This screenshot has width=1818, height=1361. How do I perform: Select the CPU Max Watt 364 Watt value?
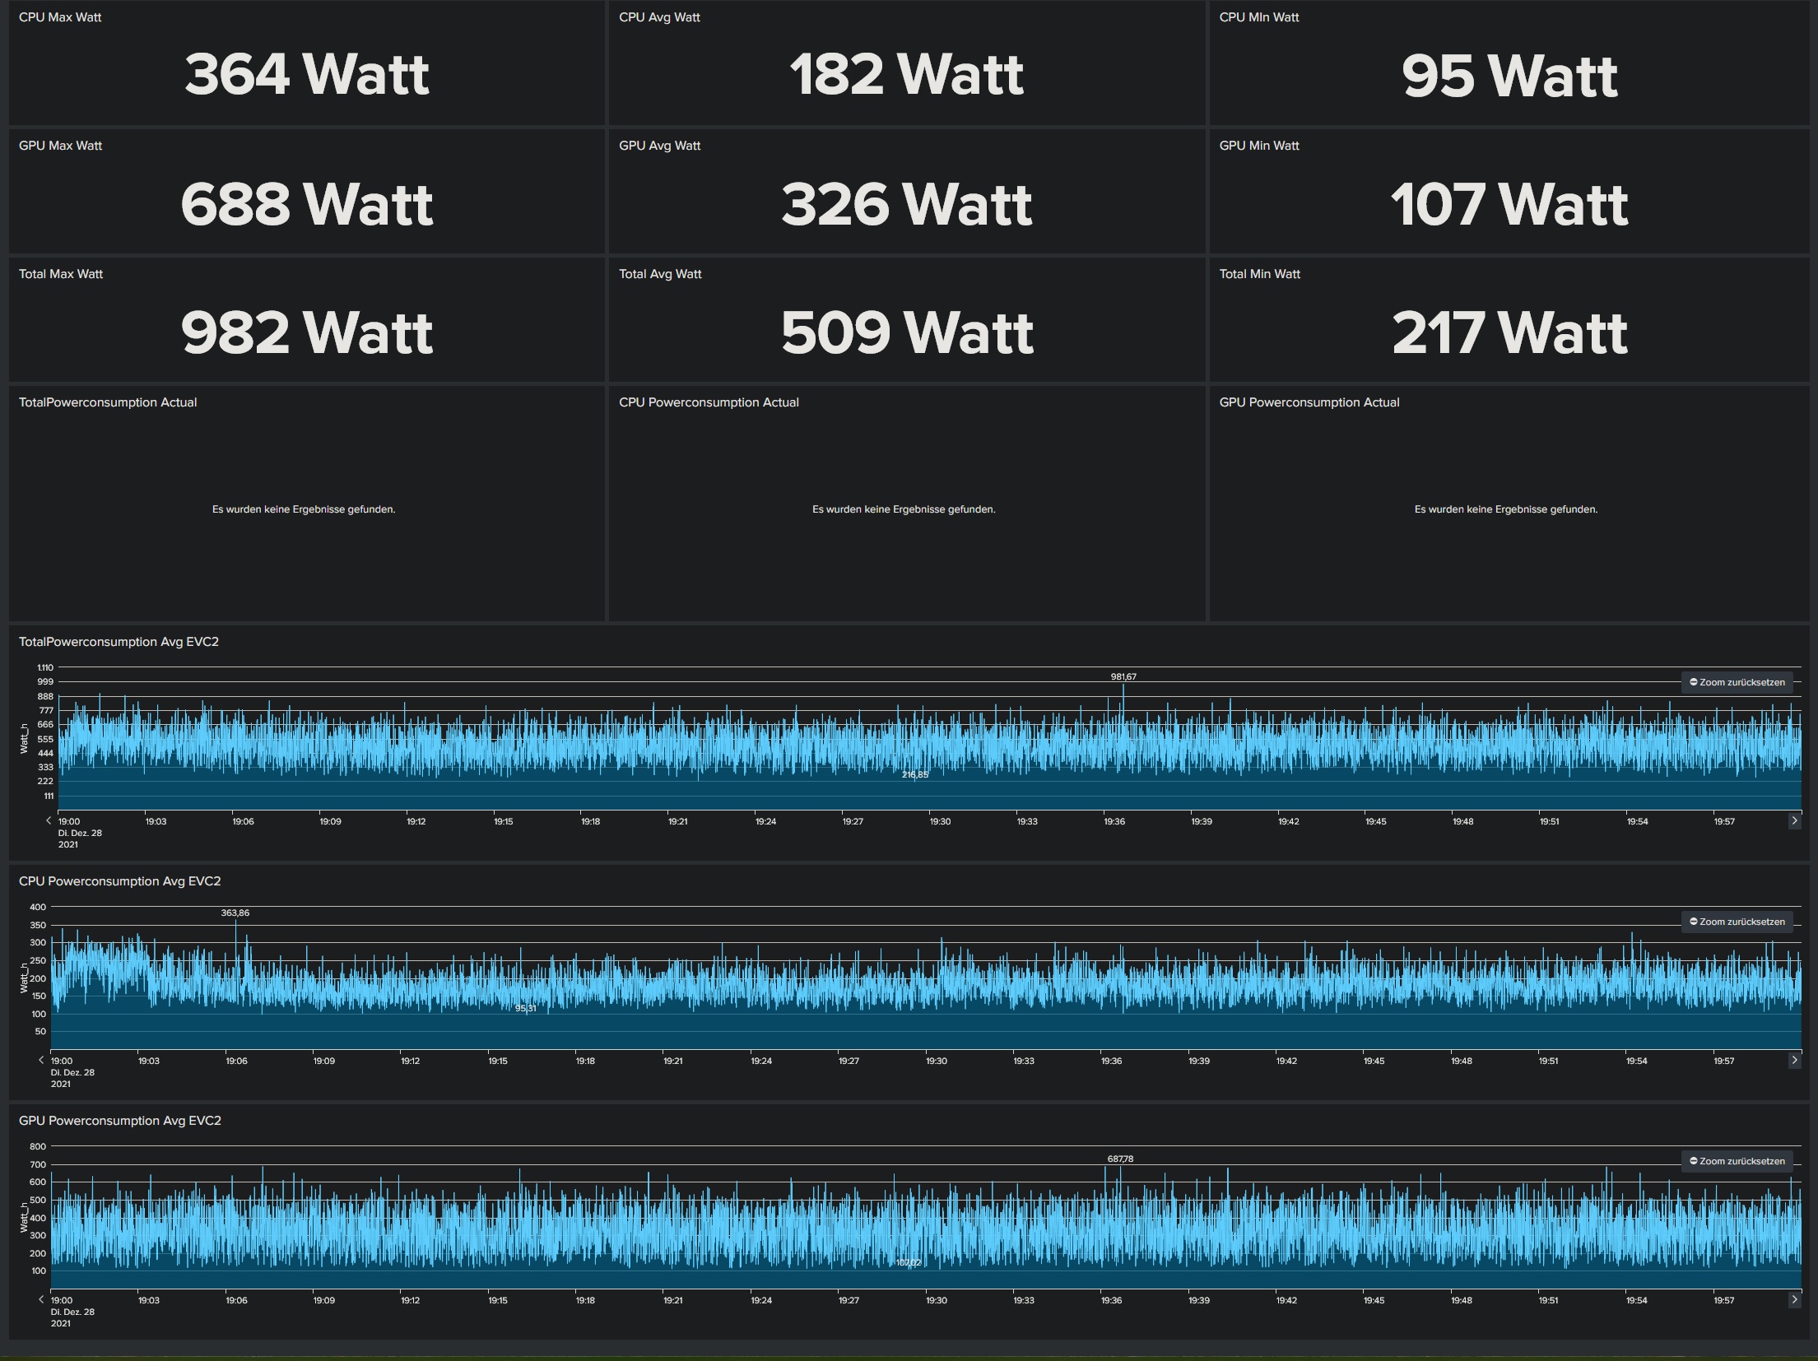pos(306,74)
